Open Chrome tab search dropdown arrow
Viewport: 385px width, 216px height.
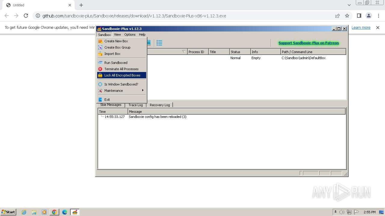[349, 5]
